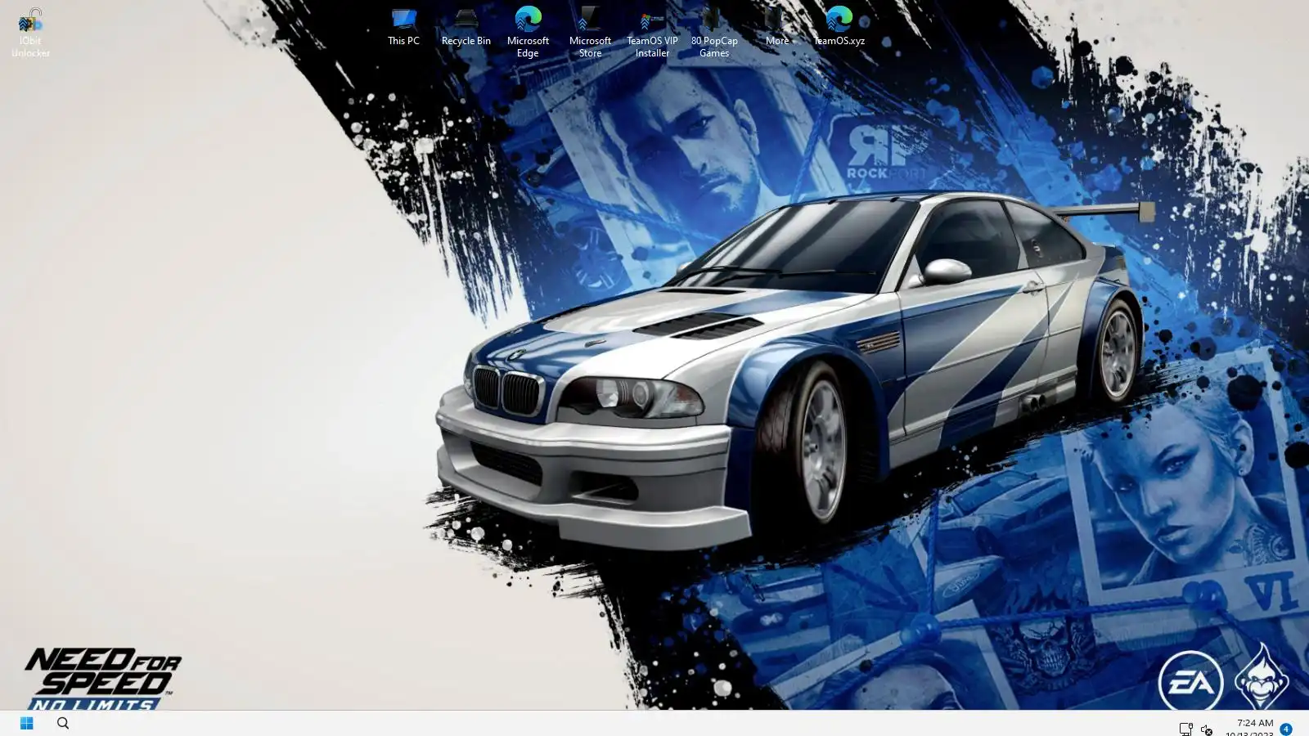Select the Recycle Bin desktop icon
1309x736 pixels.
click(x=466, y=27)
